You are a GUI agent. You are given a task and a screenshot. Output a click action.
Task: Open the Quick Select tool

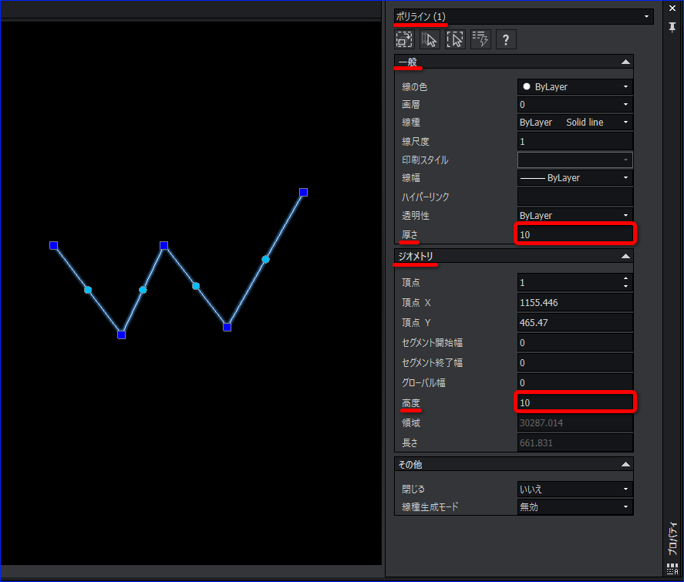(404, 39)
